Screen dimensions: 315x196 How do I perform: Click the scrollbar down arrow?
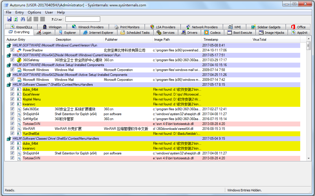309,158
